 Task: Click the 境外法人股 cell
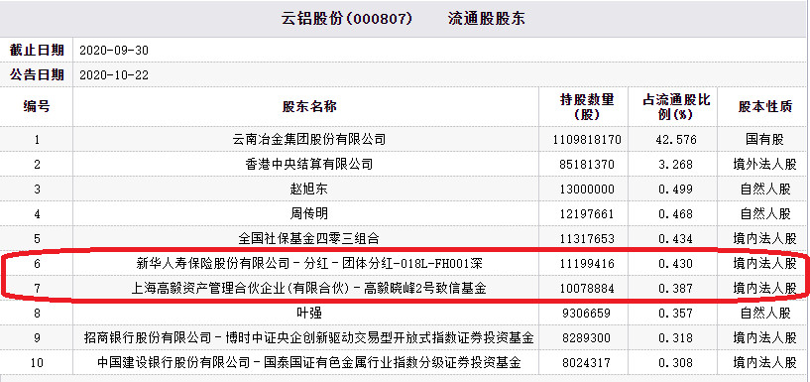[x=765, y=164]
